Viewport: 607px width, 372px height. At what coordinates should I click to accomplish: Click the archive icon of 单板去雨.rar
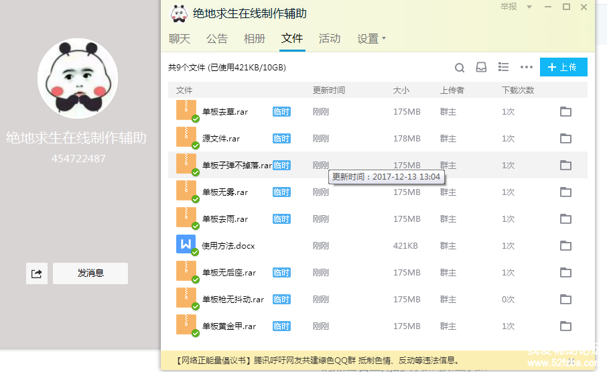[186, 217]
